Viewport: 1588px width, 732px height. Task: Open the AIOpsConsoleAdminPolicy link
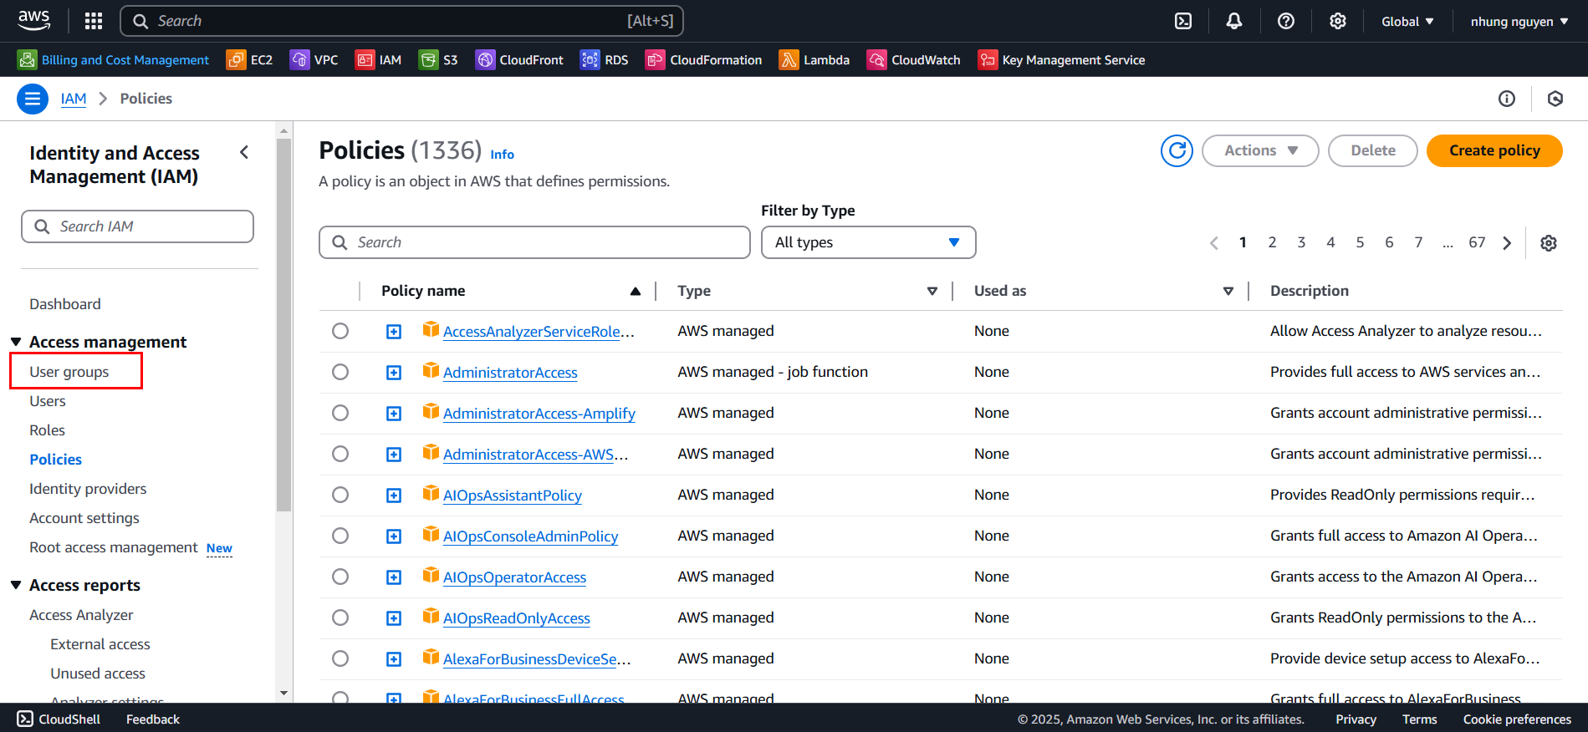530,536
